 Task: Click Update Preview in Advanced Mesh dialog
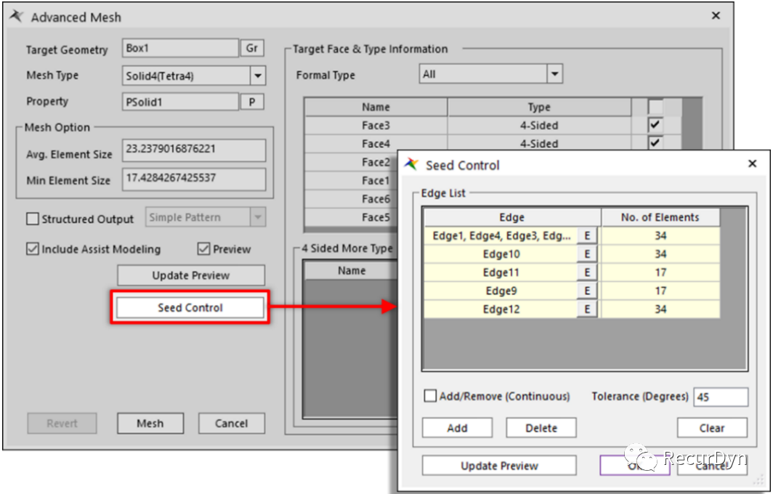(190, 275)
